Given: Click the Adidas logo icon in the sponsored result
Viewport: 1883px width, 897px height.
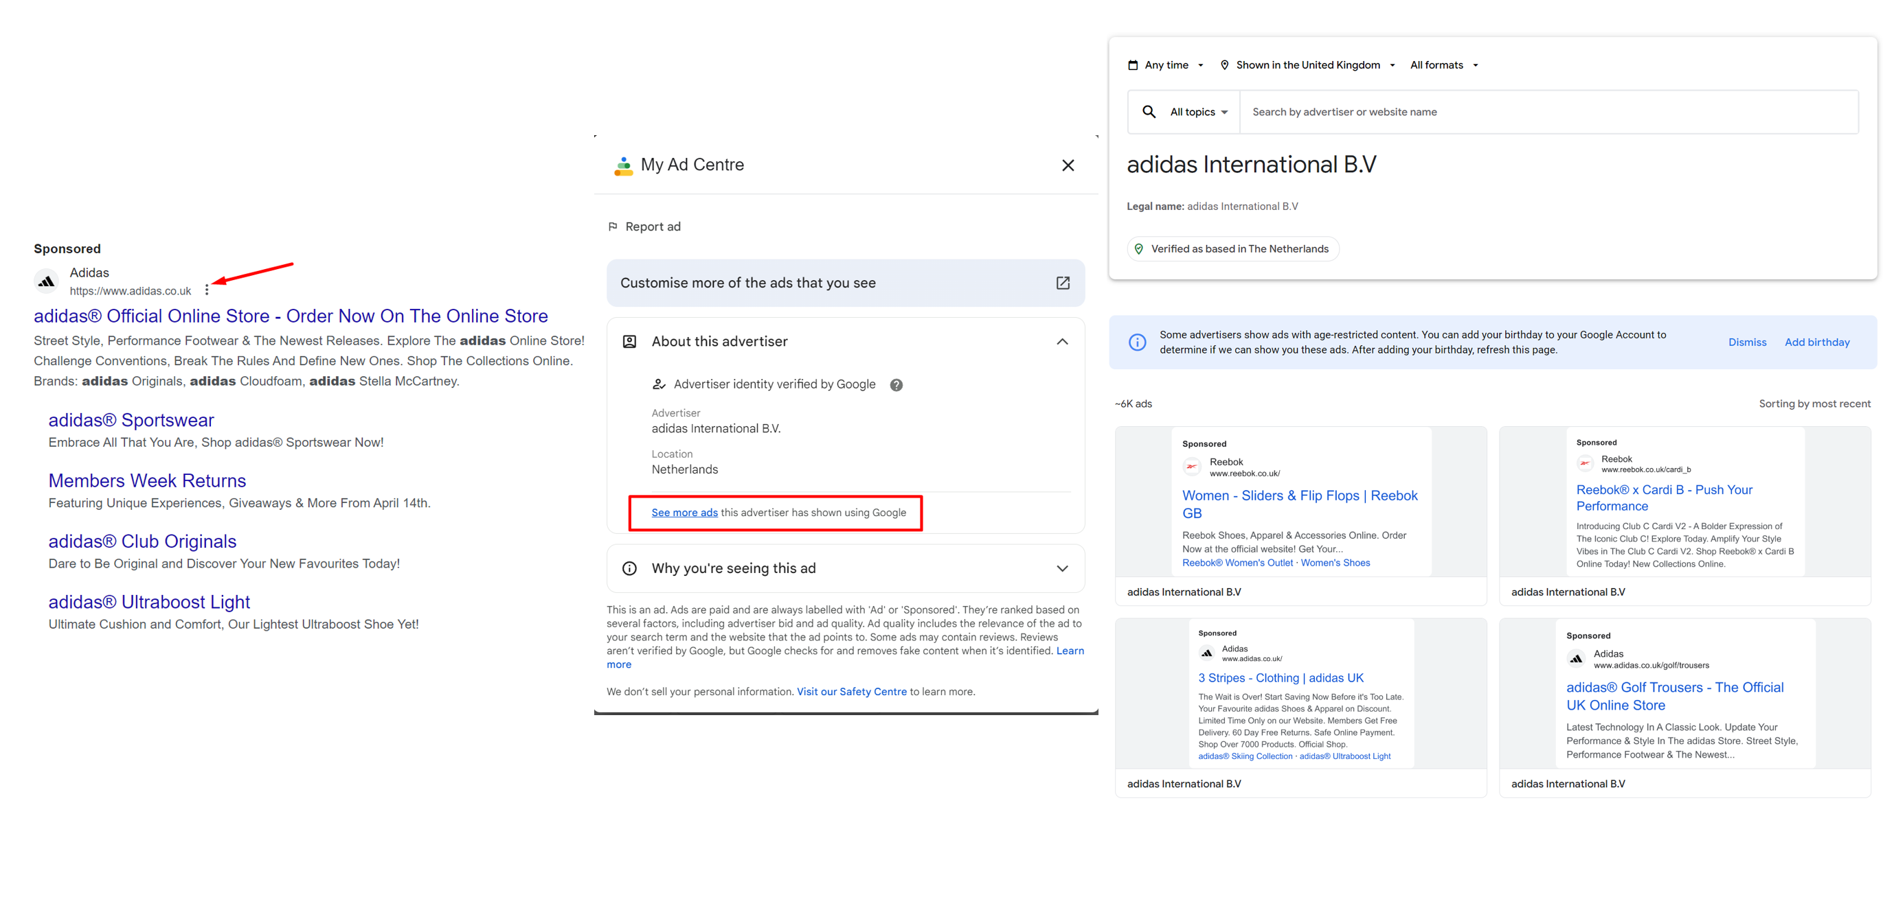Looking at the screenshot, I should [x=47, y=281].
